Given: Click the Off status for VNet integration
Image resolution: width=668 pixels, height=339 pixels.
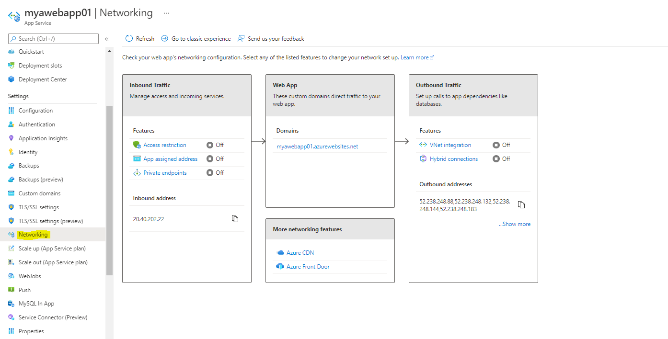Looking at the screenshot, I should point(502,145).
